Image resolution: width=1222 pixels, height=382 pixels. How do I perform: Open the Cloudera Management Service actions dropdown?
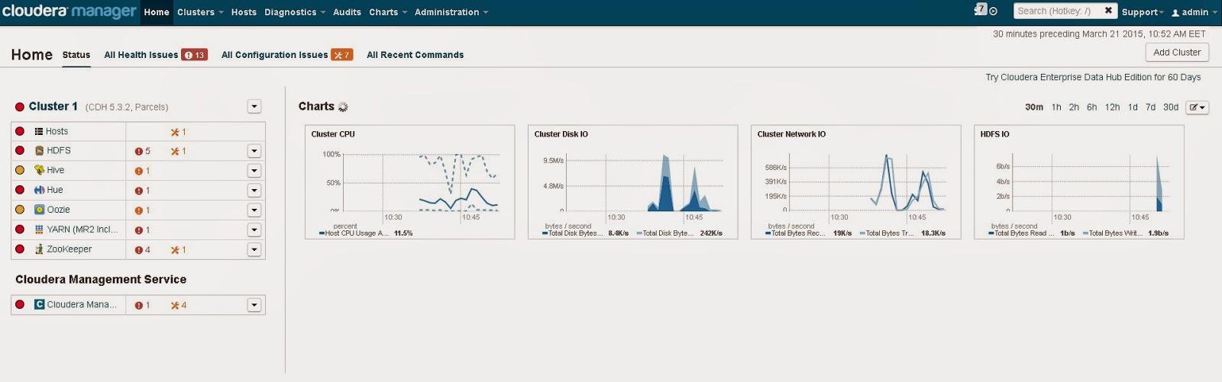pos(254,306)
